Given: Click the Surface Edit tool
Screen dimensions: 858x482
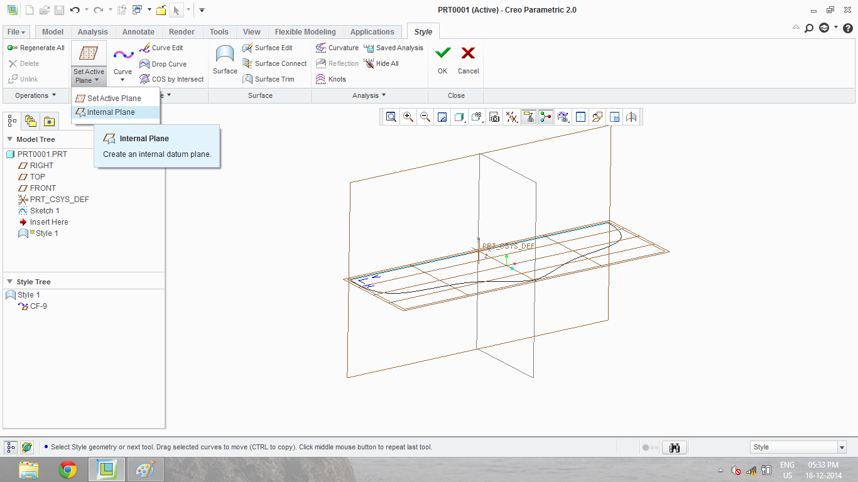Looking at the screenshot, I should pyautogui.click(x=267, y=48).
